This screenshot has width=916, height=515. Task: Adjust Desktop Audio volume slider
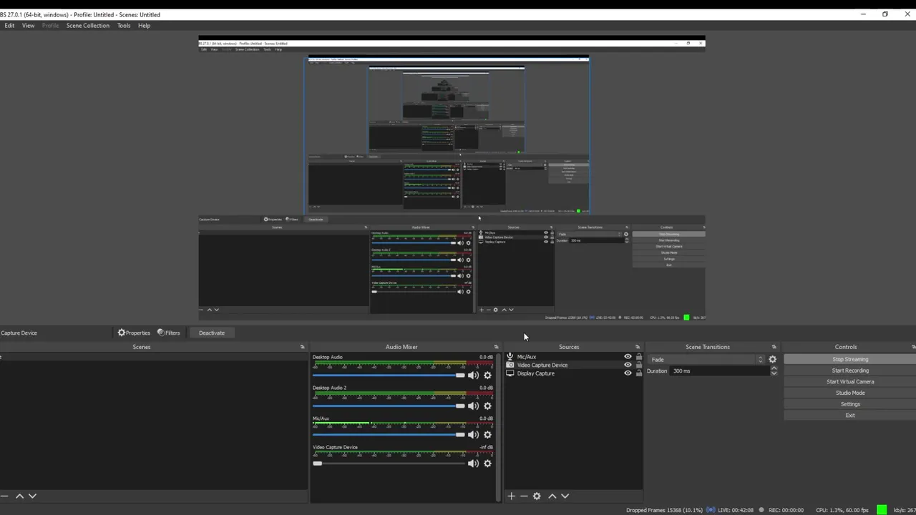[389, 376]
